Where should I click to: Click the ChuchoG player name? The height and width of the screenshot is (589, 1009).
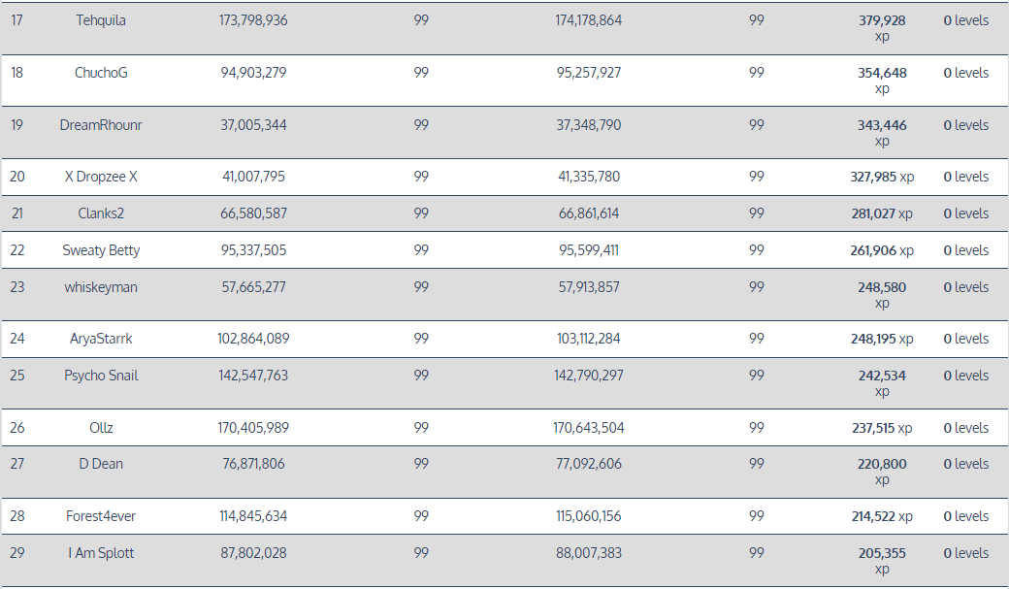point(101,73)
